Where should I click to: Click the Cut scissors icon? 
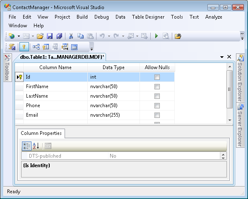tap(71, 36)
